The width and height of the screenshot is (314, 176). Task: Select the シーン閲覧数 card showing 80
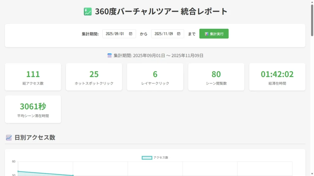pos(216,77)
